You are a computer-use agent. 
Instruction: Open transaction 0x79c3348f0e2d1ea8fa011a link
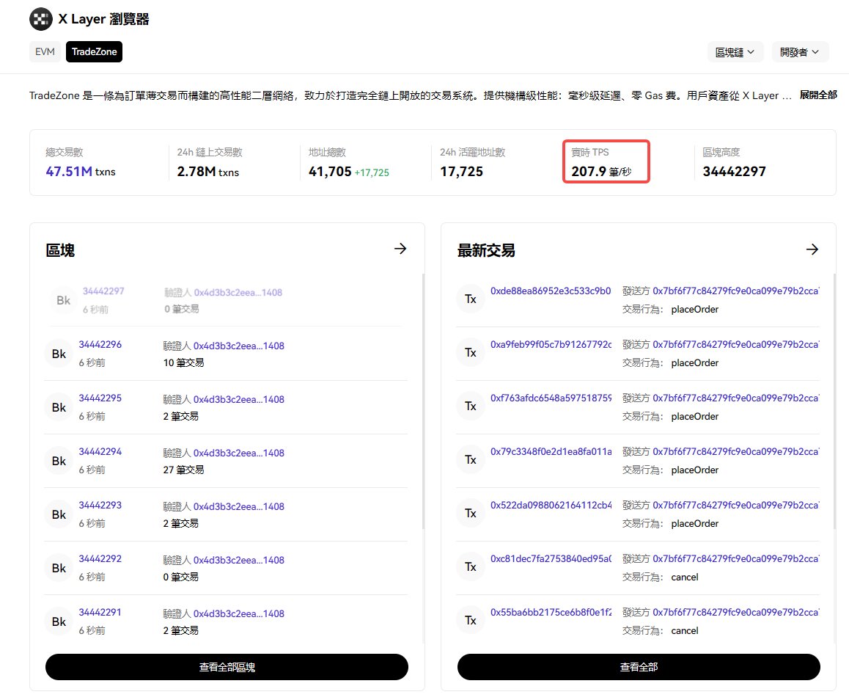[x=551, y=452]
